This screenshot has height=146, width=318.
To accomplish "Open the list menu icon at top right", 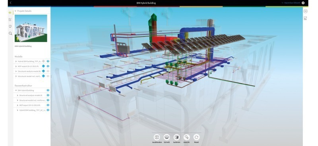I will 305,11.
